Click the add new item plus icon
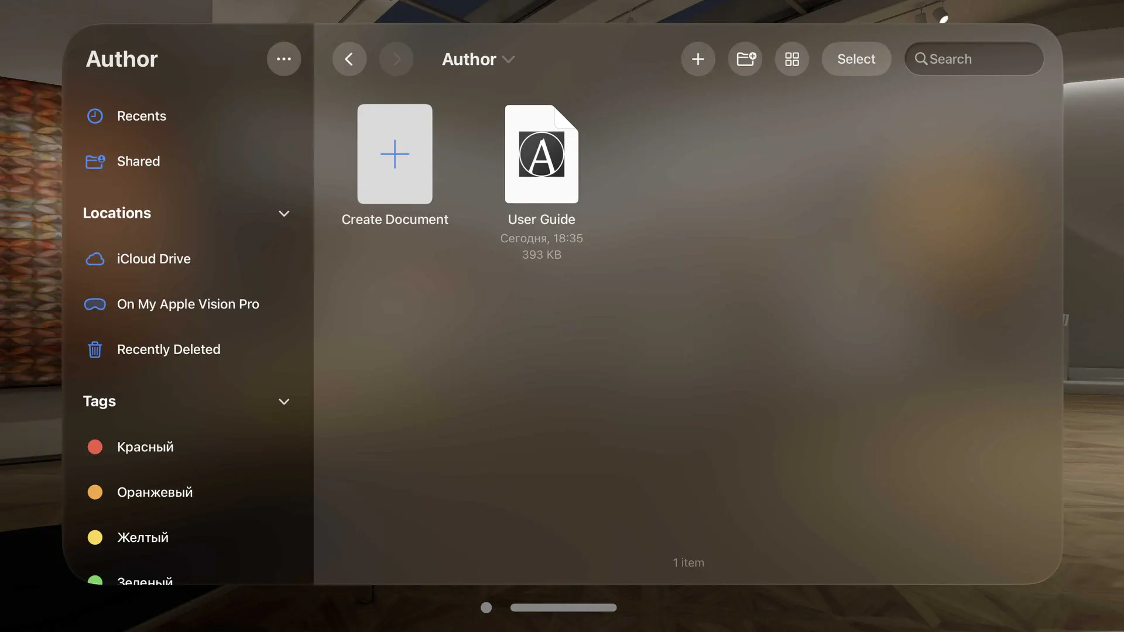 pos(698,59)
